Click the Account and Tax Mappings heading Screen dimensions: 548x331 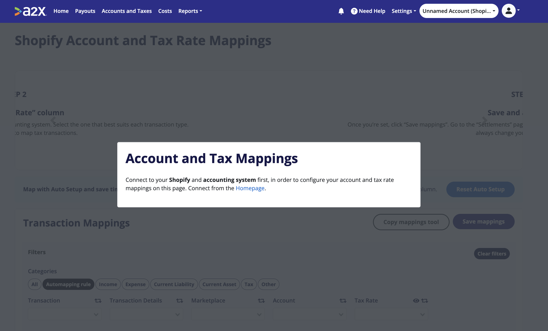[x=212, y=159]
